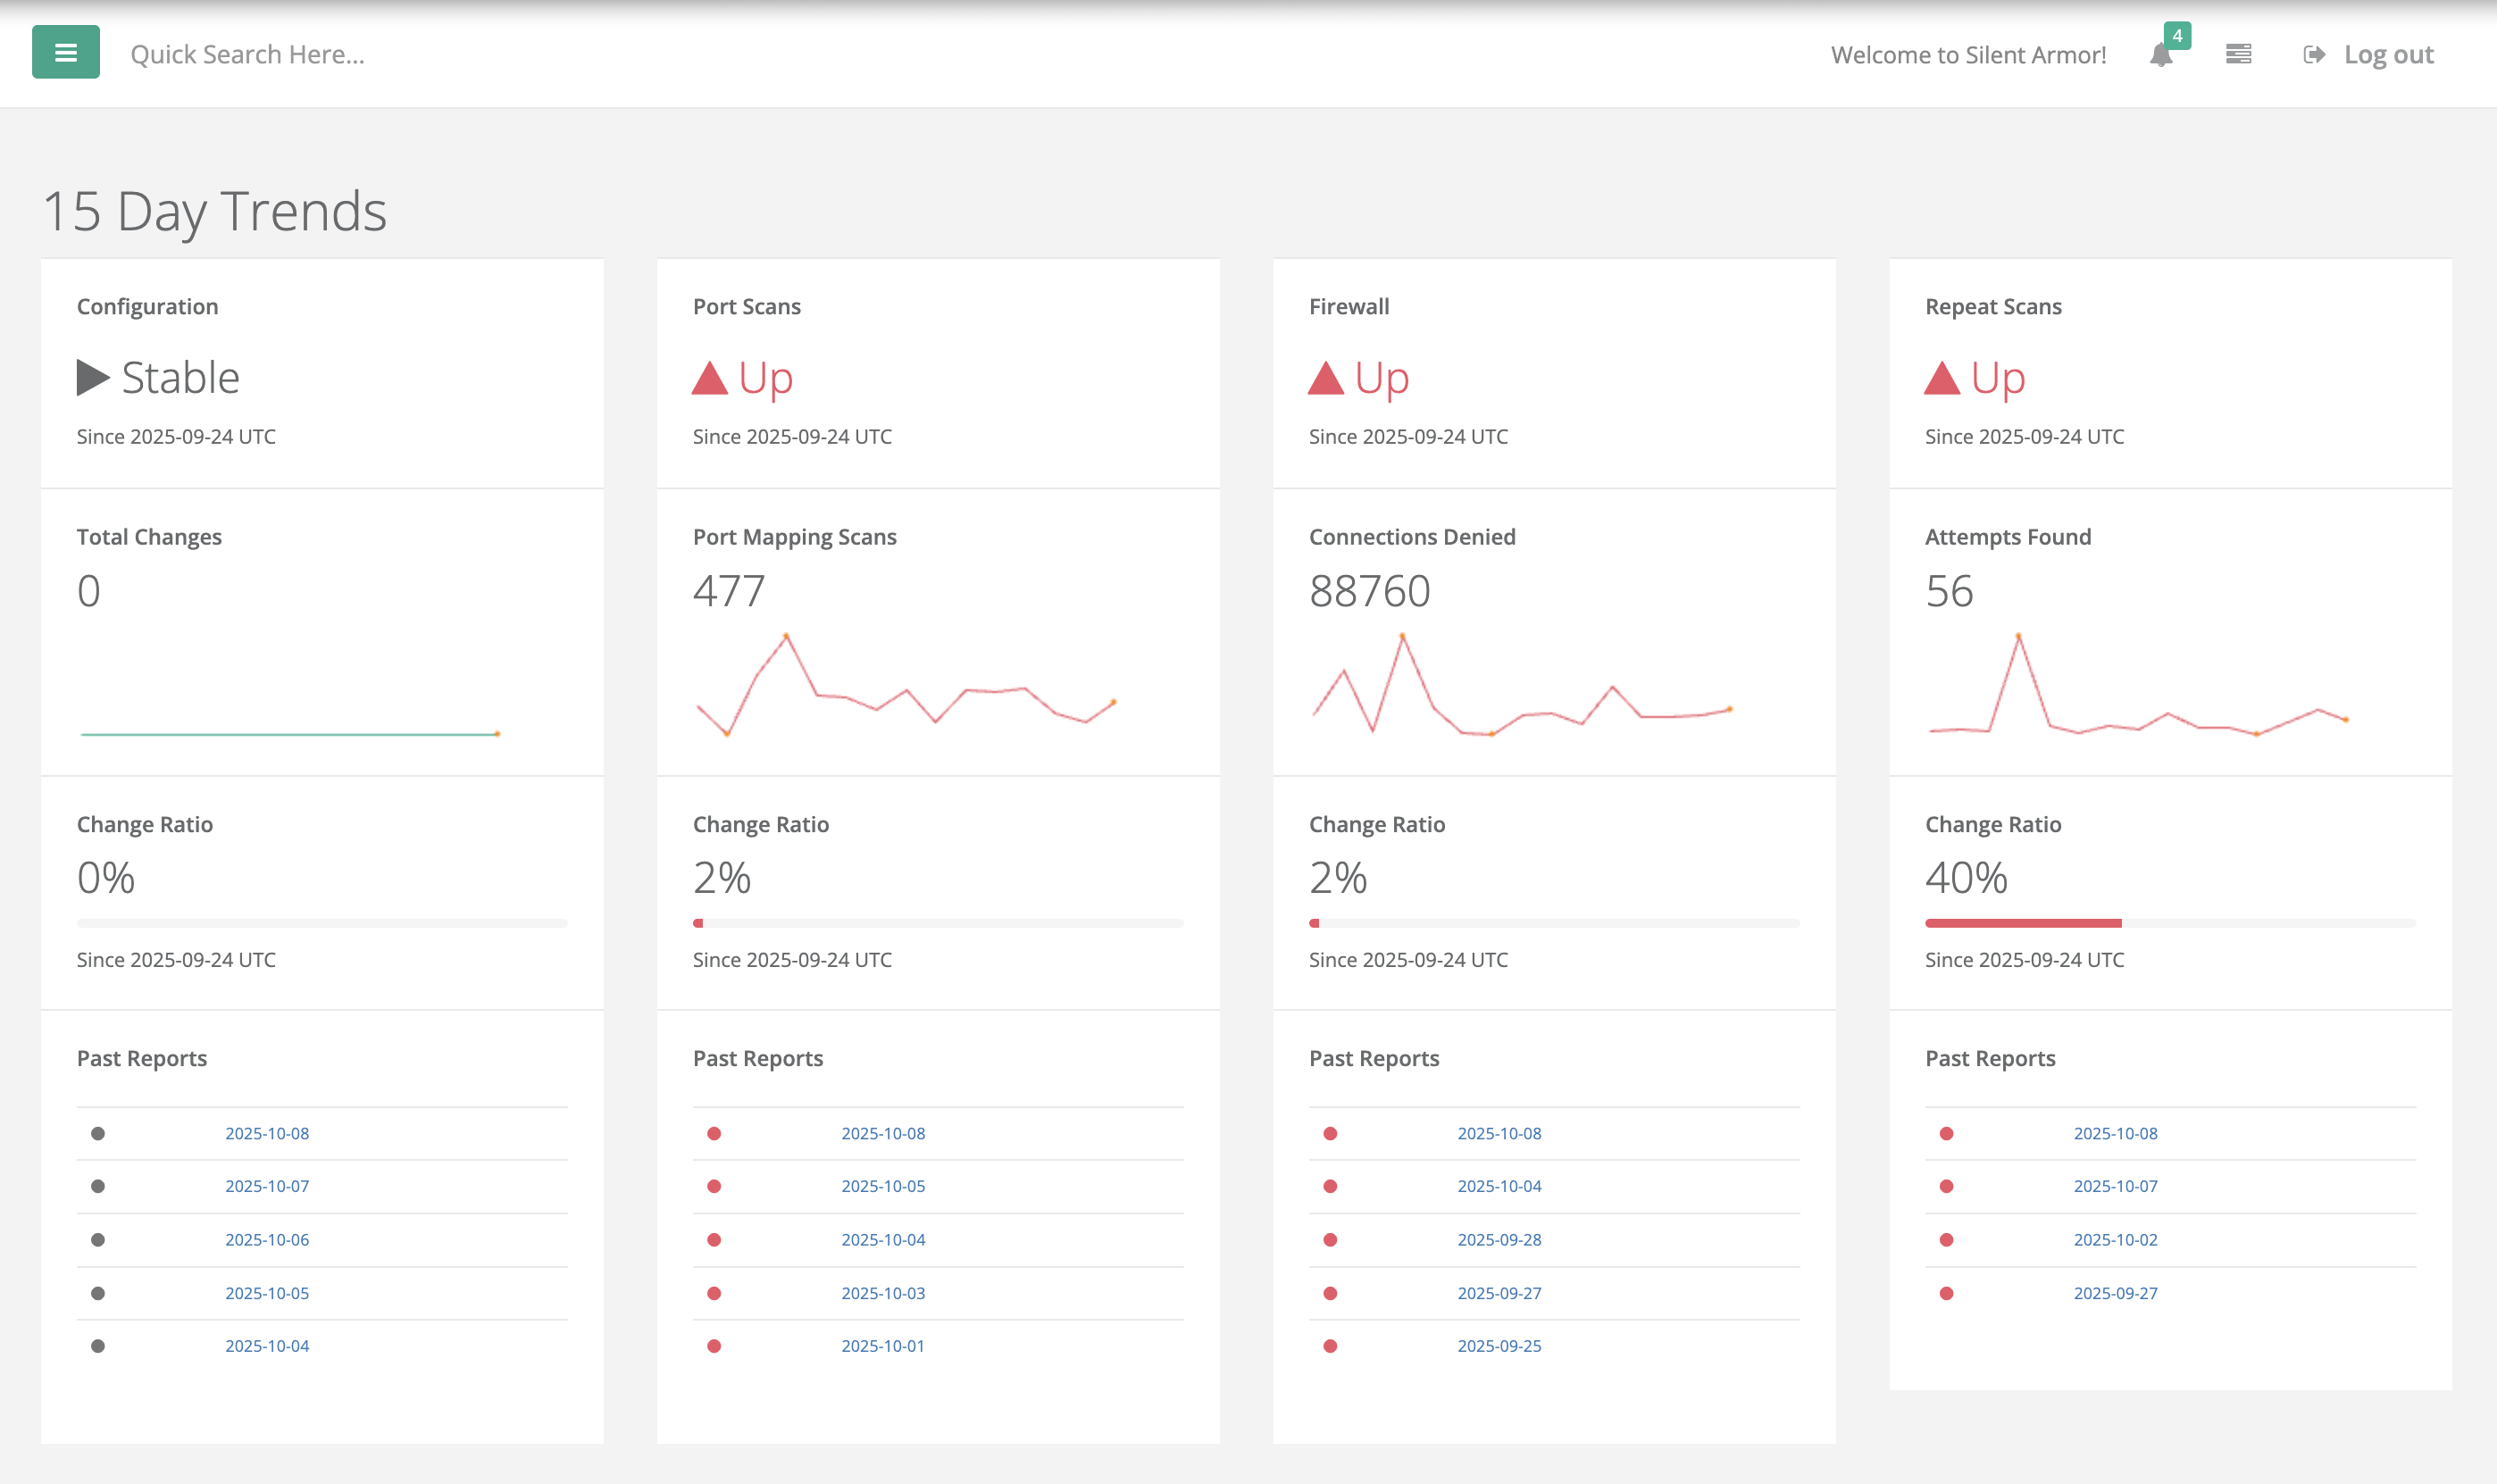Open Configuration report 2025-10-08
The image size is (2497, 1484).
(267, 1133)
